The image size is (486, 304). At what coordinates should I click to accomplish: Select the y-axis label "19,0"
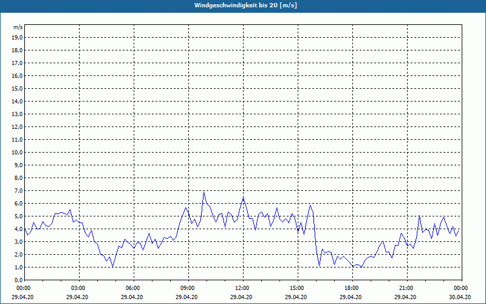(x=18, y=38)
